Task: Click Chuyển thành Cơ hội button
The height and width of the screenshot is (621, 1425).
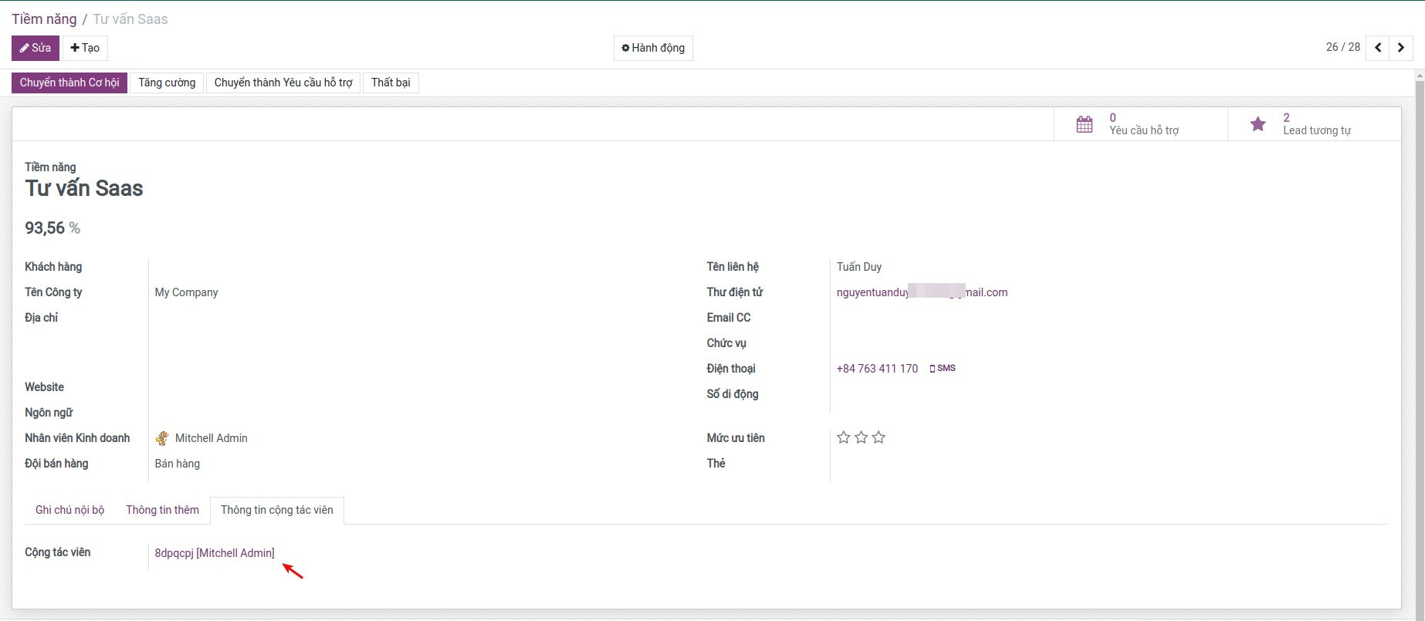Action: 69,83
